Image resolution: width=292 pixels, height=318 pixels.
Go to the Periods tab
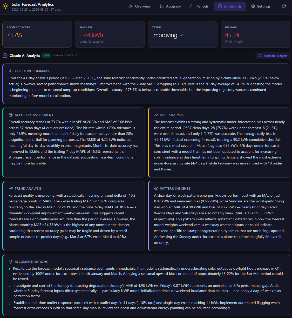click(199, 6)
